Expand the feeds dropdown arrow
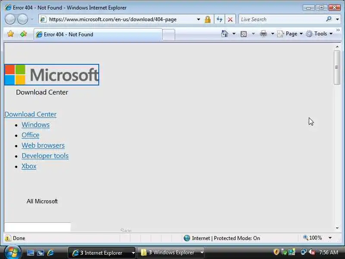 (x=253, y=34)
